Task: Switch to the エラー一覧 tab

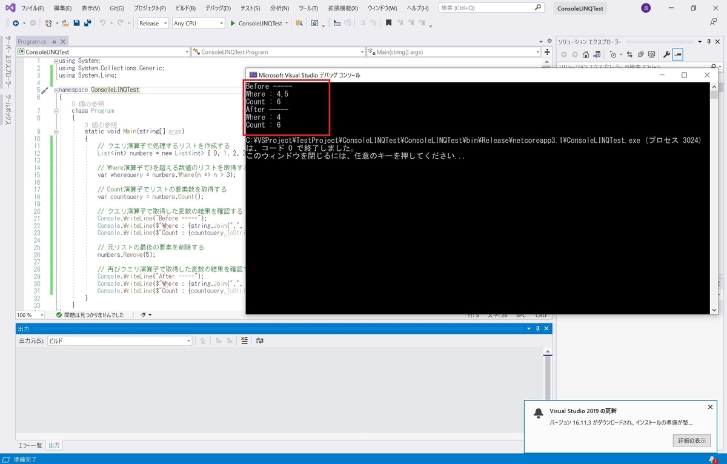Action: pyautogui.click(x=30, y=445)
